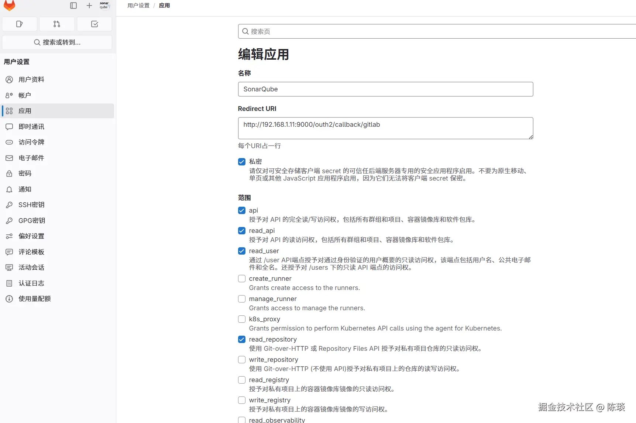636x423 pixels.
Task: Open 使用量配额 settings page
Action: point(58,299)
